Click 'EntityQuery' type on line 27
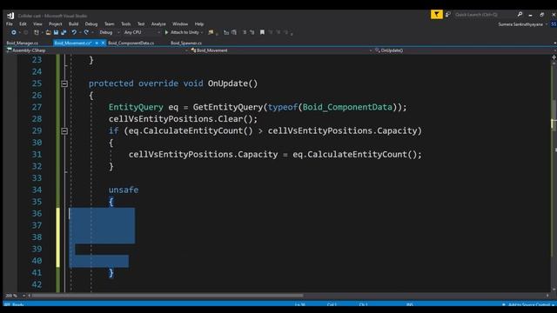557x313 pixels. [136, 107]
